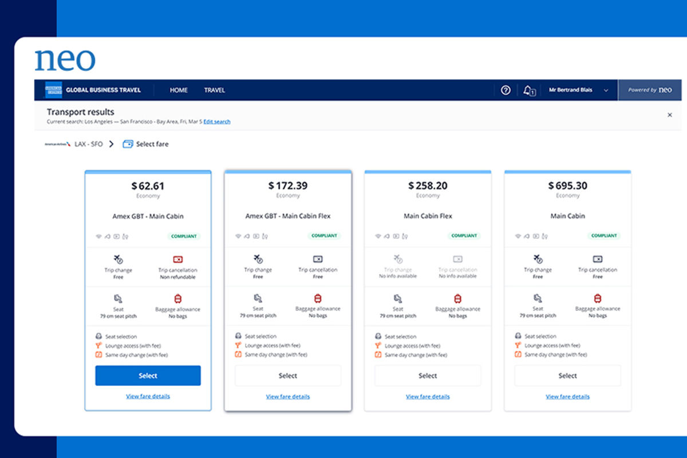Select the $172.39 Main Cabin Flex fare
Viewport: 687px width, 458px height.
(x=287, y=376)
